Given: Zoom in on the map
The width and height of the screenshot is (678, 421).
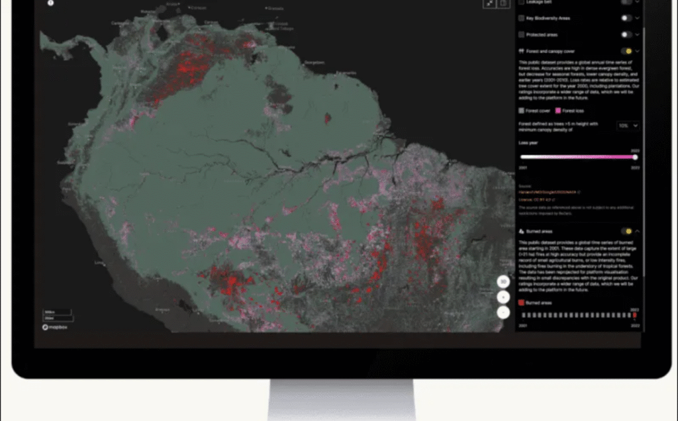Looking at the screenshot, I should (503, 297).
